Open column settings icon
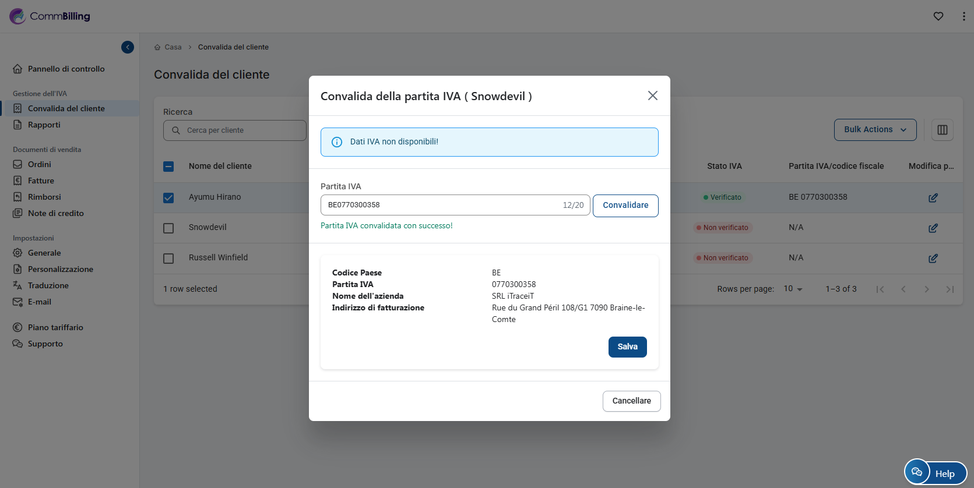This screenshot has width=974, height=488. tap(942, 130)
